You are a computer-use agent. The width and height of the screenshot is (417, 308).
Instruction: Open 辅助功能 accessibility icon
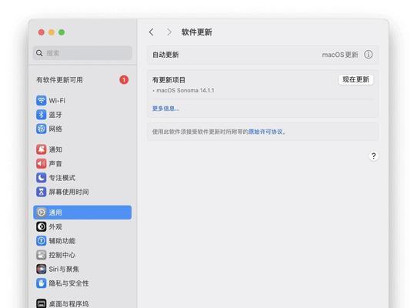42,241
